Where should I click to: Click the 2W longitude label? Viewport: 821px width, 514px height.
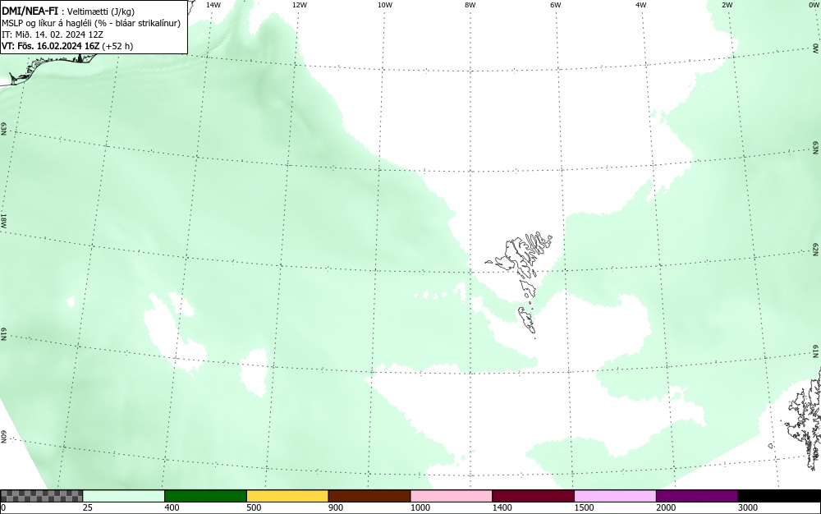[727, 5]
